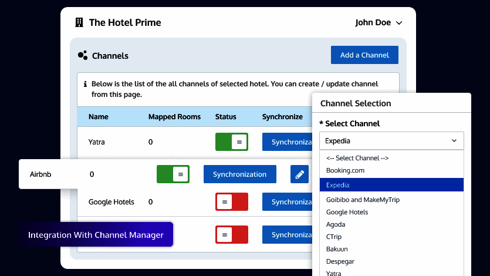Choose CTrip in the channel list
The width and height of the screenshot is (490, 276).
click(334, 237)
